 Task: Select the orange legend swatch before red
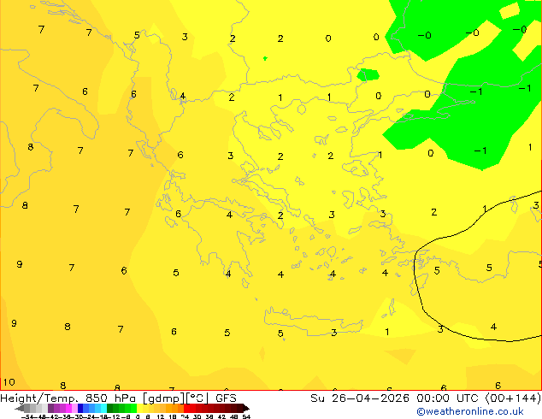point(180,408)
